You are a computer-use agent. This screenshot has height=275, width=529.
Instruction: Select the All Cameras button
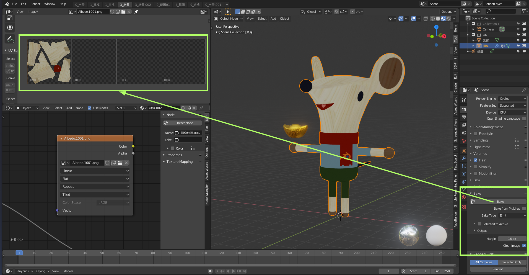tap(484, 262)
